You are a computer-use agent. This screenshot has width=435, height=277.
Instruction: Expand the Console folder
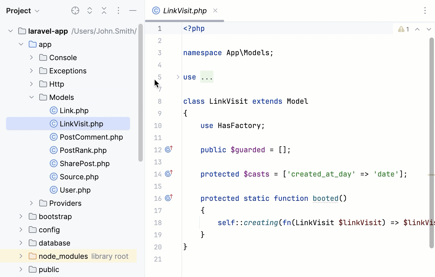tap(32, 58)
